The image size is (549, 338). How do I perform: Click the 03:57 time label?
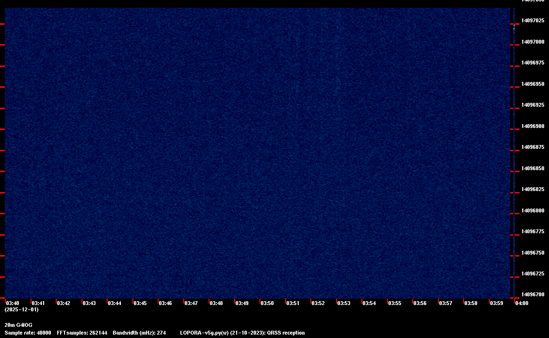pyautogui.click(x=445, y=303)
